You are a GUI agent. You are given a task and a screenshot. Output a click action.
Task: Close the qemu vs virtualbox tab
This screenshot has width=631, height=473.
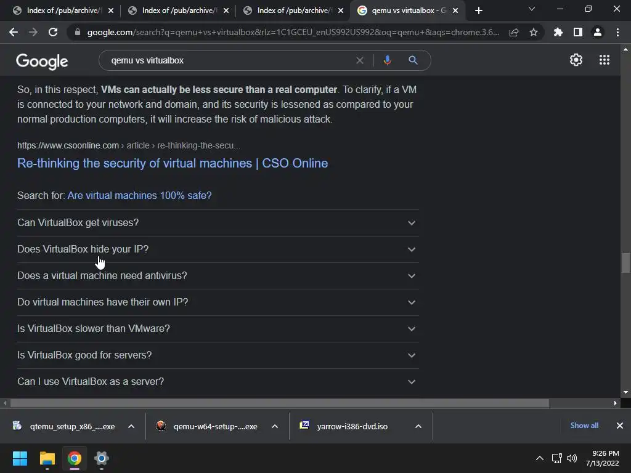[x=455, y=10]
